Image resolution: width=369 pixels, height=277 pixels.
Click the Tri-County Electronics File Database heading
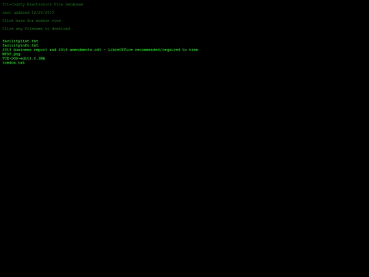[43, 4]
